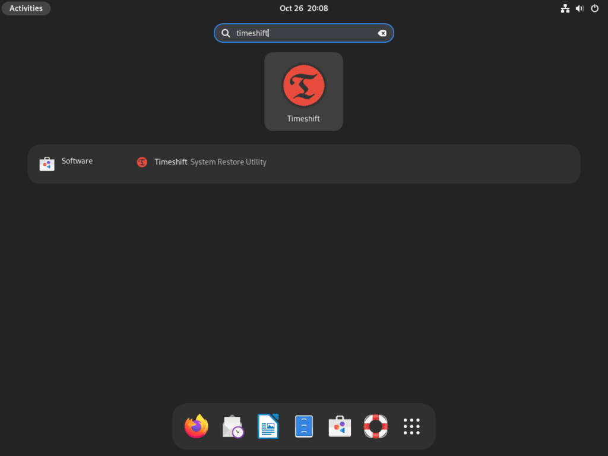Open Firefox from the dock
The width and height of the screenshot is (608, 456).
[x=197, y=426]
